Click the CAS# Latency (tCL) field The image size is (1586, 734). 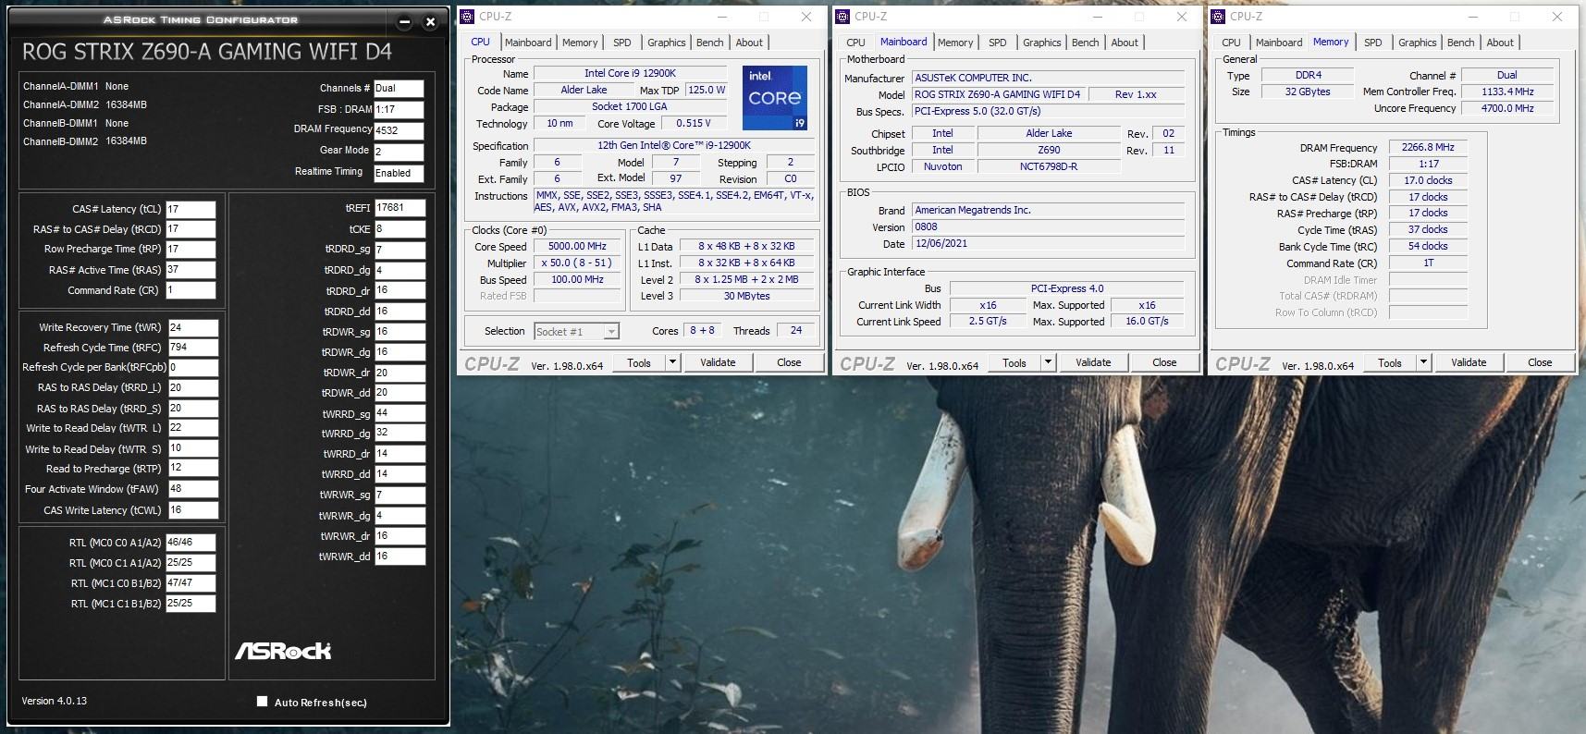coord(191,209)
